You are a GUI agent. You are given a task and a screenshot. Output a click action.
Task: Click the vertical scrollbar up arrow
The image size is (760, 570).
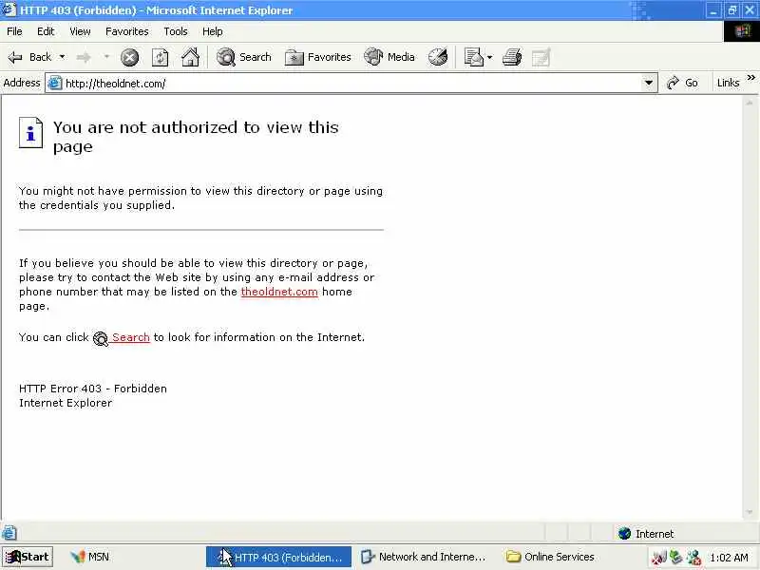(750, 103)
